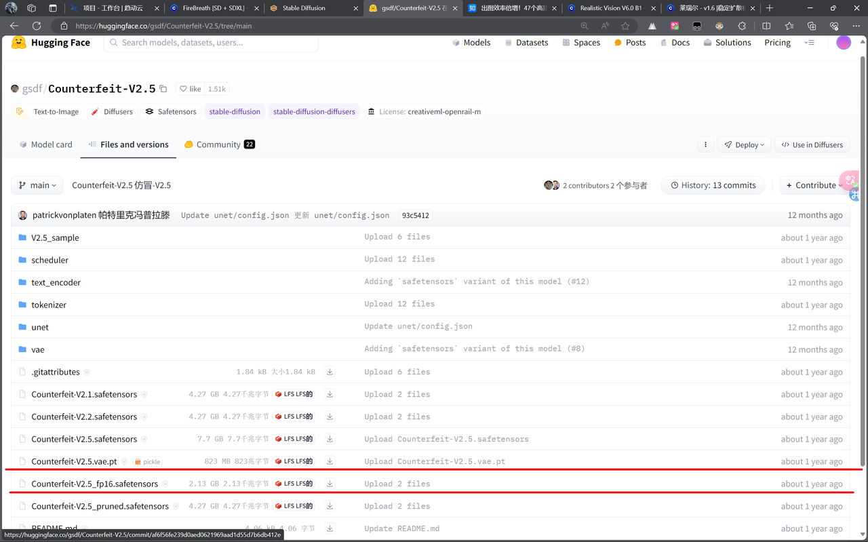Open the scheduler folder
868x542 pixels.
50,260
